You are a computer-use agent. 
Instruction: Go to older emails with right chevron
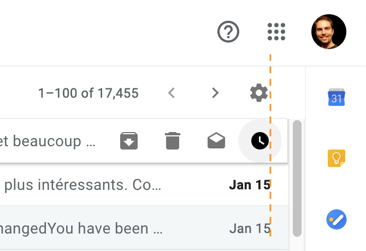215,93
